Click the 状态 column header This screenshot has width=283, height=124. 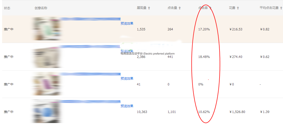click(x=7, y=8)
